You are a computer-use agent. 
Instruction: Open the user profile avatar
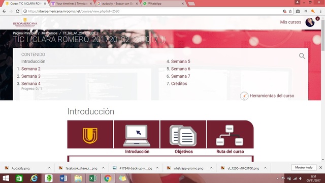(310, 22)
